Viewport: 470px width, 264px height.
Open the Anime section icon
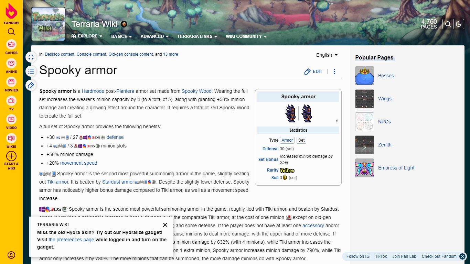click(11, 63)
